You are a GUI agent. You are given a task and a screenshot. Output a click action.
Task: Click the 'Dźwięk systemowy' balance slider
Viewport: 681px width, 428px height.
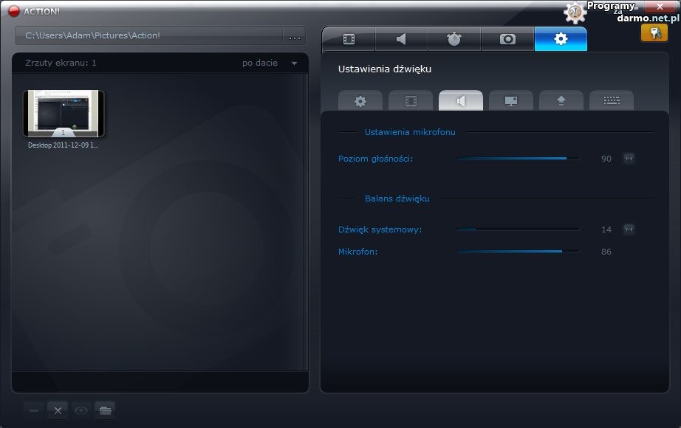518,229
